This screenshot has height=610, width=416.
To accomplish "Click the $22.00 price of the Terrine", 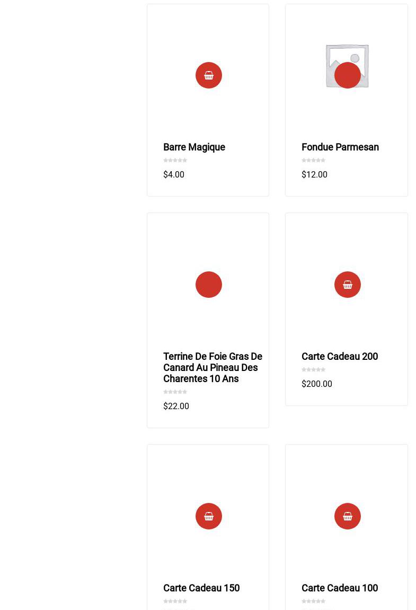I will 176,406.
